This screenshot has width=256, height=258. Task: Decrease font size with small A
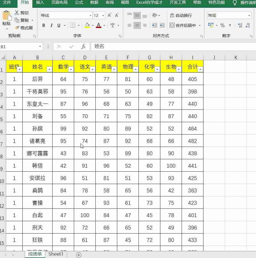(x=117, y=15)
